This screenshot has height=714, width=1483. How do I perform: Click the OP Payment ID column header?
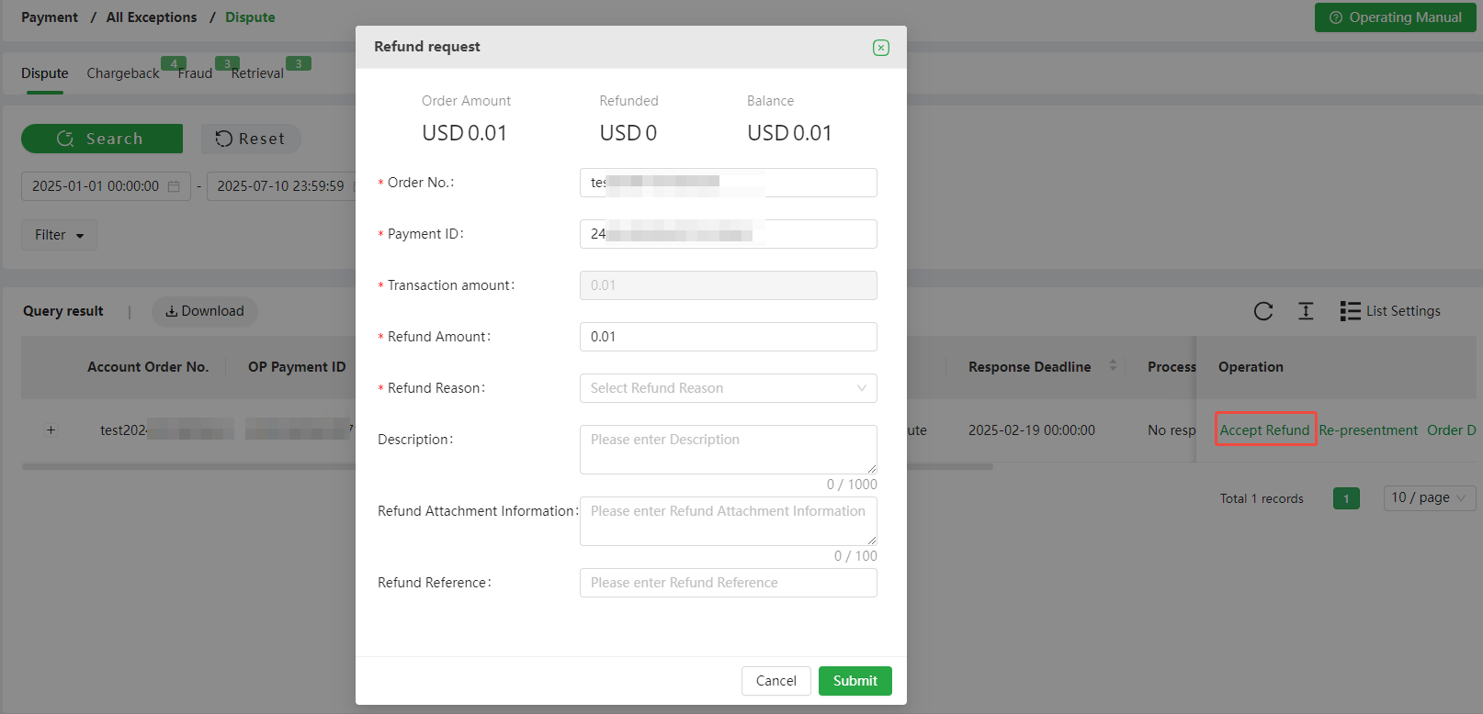297,367
